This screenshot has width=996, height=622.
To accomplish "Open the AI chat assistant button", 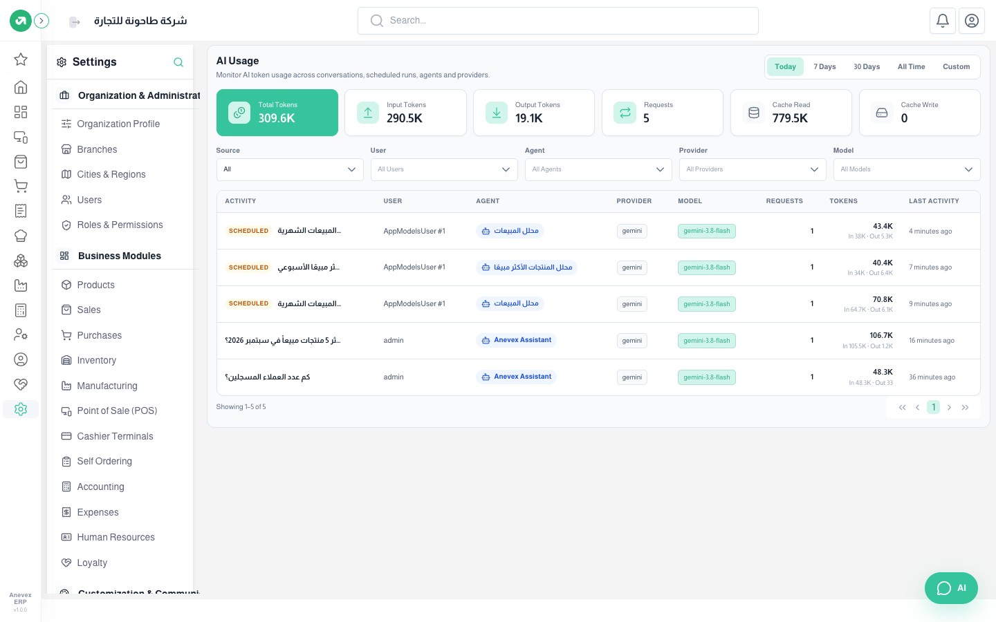I will click(951, 588).
